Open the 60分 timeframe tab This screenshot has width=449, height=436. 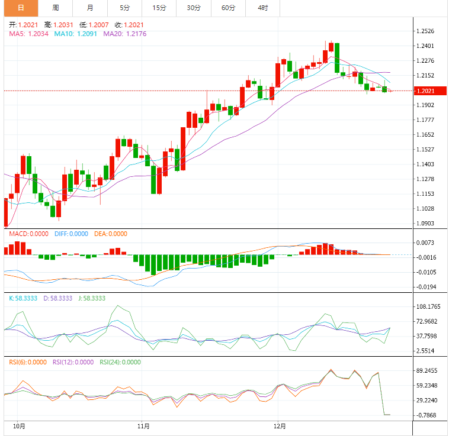pos(229,8)
